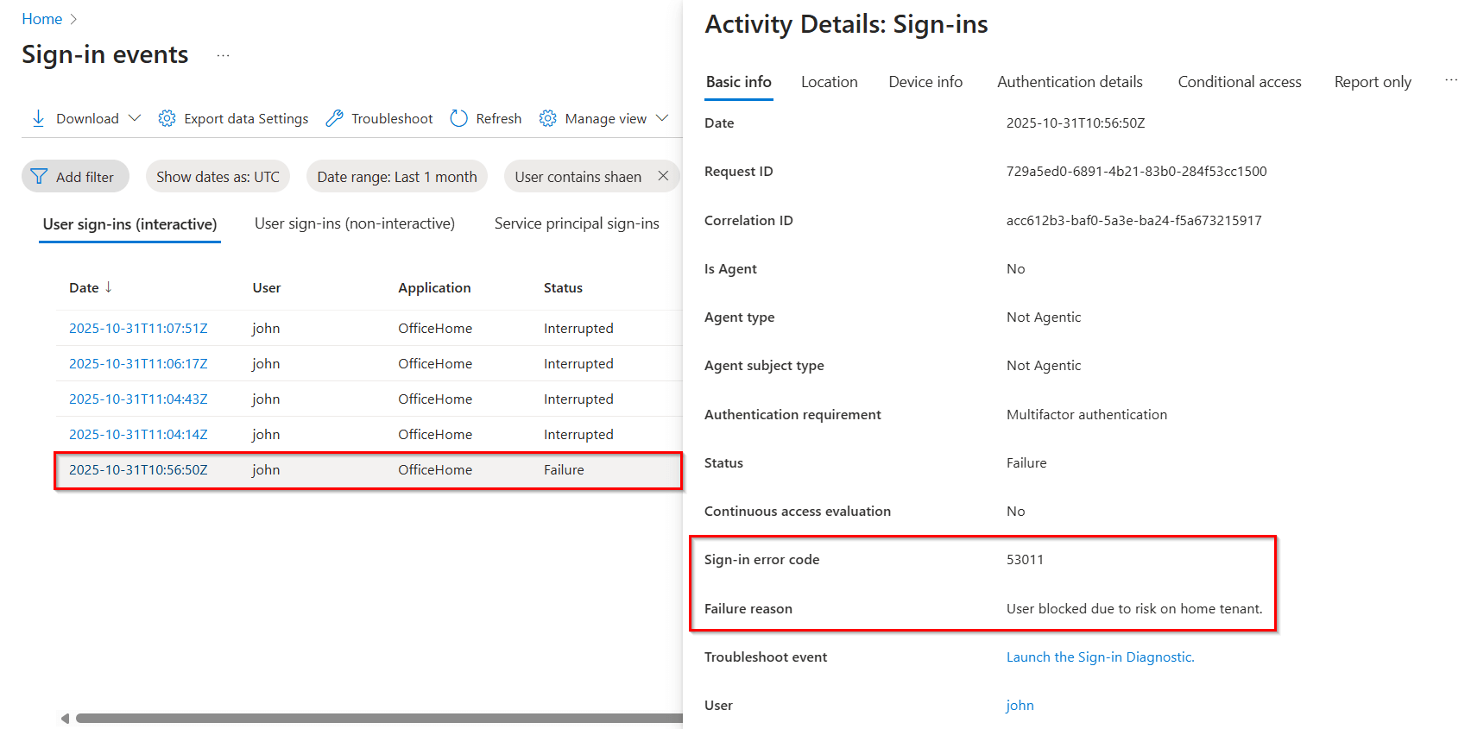The image size is (1471, 729).
Task: Click the detail Date value 2025-10-31T10:56:50Z
Action: [1076, 123]
